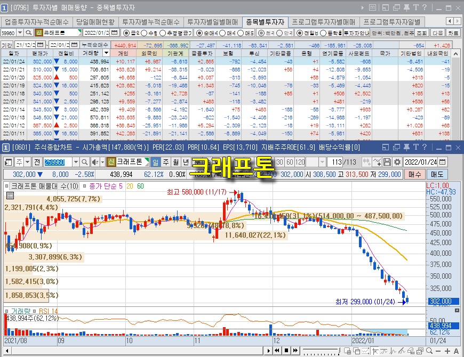The image size is (464, 357).
Task: Click the zoom magnifier icon in bottom toolbar
Action: tap(429, 351)
